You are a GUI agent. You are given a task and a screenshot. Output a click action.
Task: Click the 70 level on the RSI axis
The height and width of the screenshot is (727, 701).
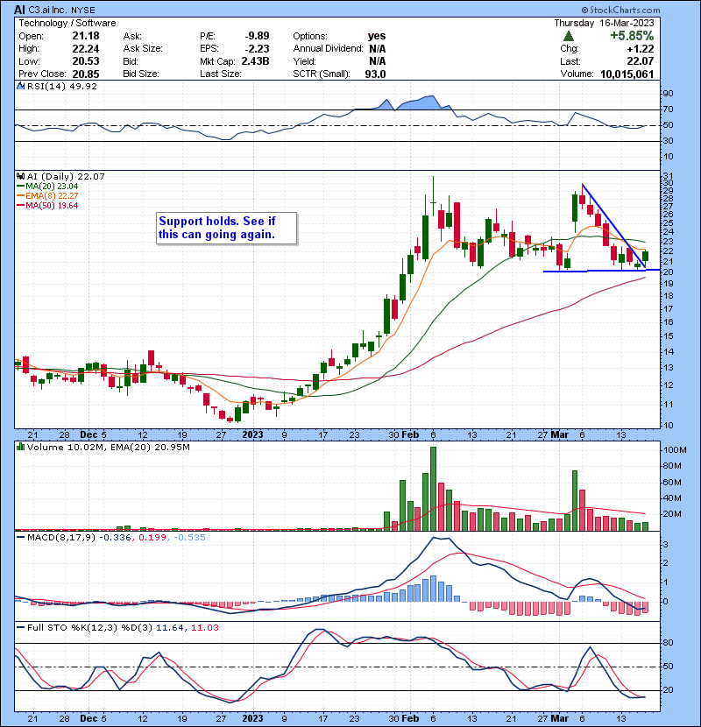pyautogui.click(x=668, y=109)
